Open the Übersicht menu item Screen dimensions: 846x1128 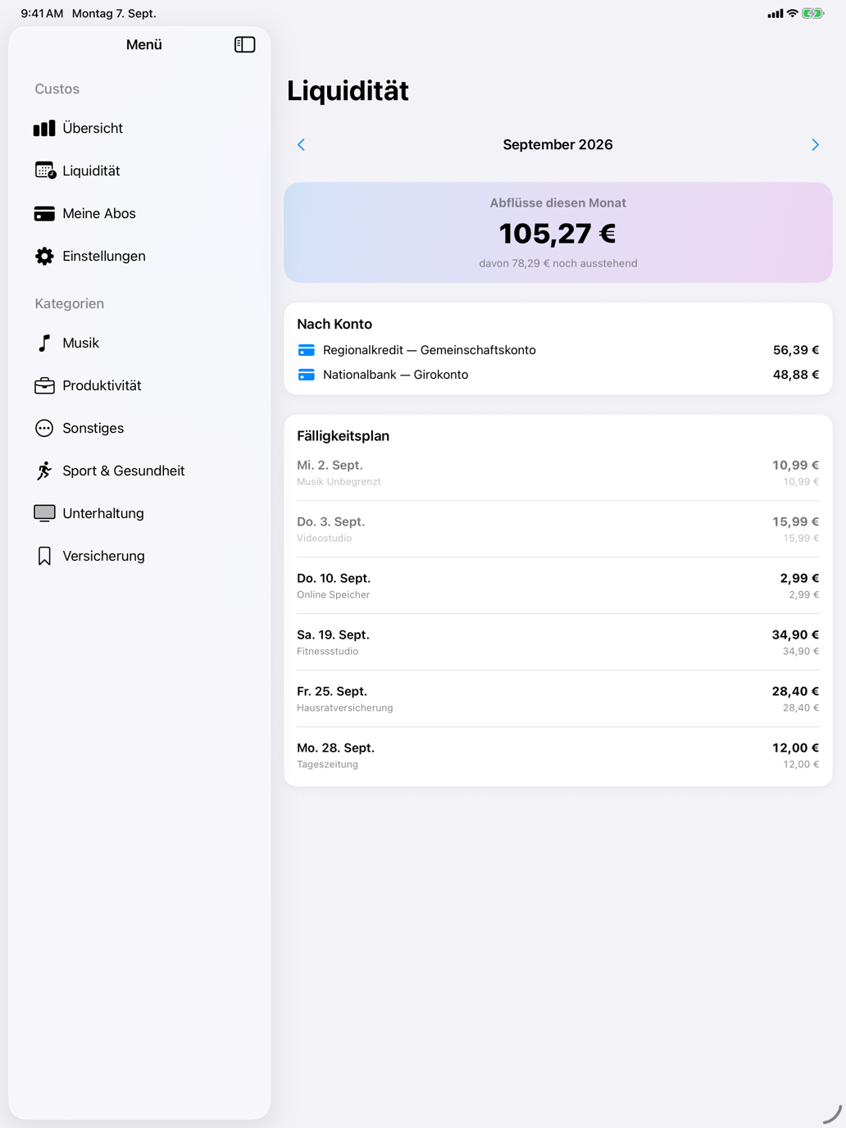pos(139,128)
